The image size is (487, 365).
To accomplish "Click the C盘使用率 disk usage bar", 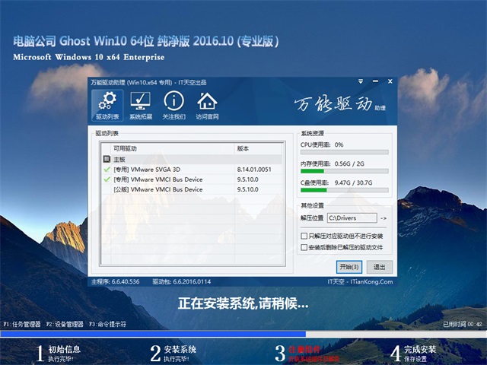I will coord(345,190).
